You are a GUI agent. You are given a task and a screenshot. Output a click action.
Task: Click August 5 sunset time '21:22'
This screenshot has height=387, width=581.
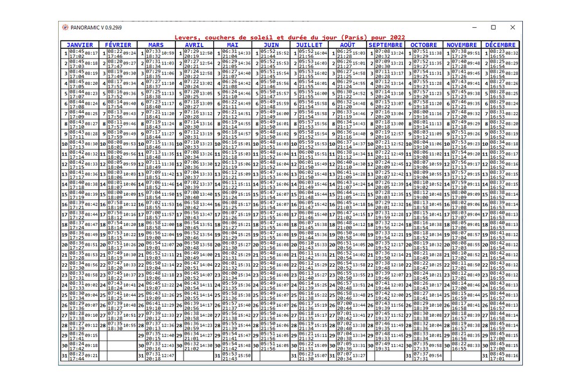(344, 96)
